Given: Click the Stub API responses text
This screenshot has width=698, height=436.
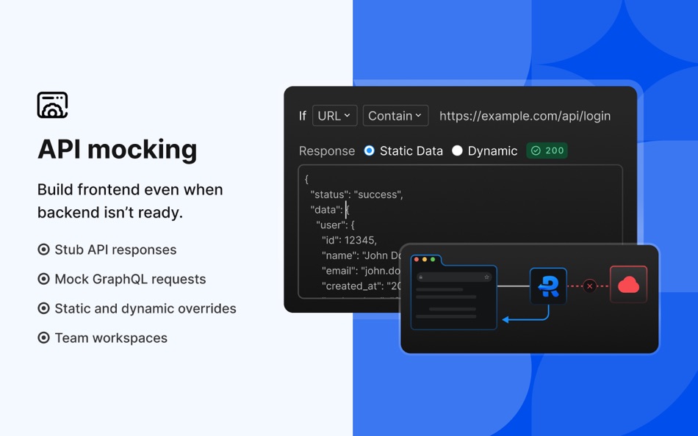Looking at the screenshot, I should (116, 250).
